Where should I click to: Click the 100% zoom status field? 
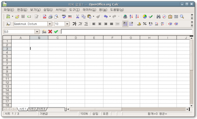[x=84, y=114]
